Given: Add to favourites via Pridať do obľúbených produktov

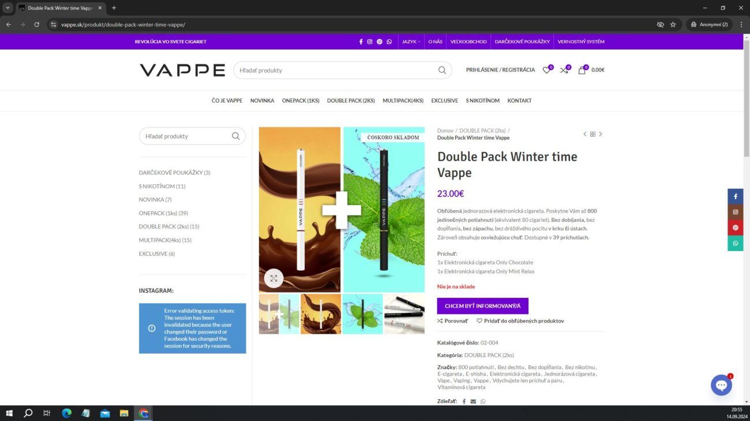Looking at the screenshot, I should (520, 321).
